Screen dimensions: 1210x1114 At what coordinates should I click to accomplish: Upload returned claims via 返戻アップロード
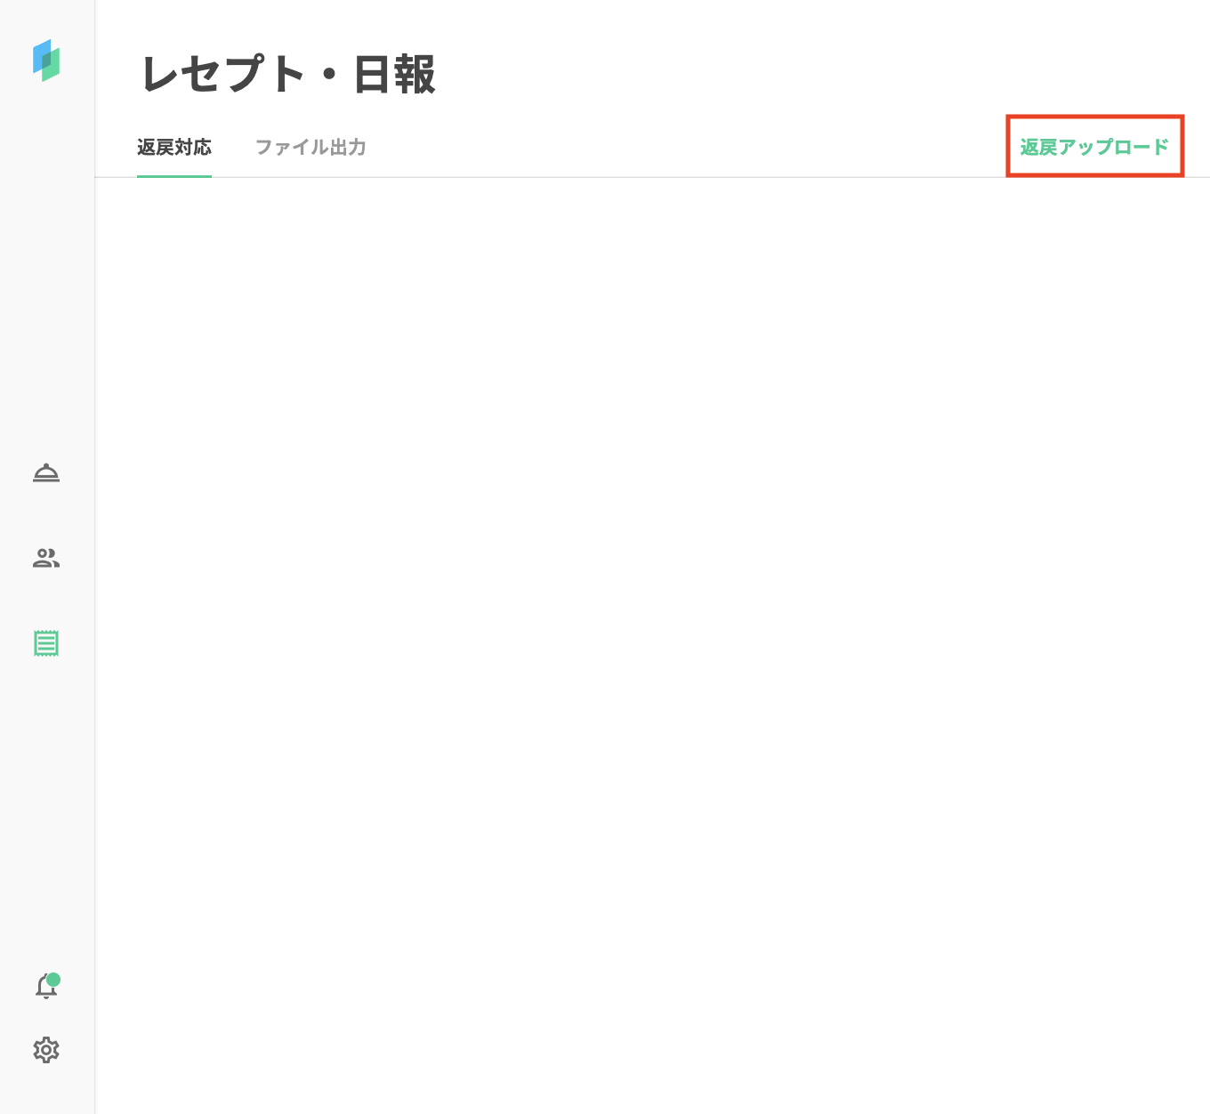[1094, 148]
